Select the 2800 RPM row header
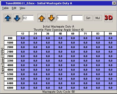The height and width of the screenshot is (94, 117). pyautogui.click(x=10, y=56)
